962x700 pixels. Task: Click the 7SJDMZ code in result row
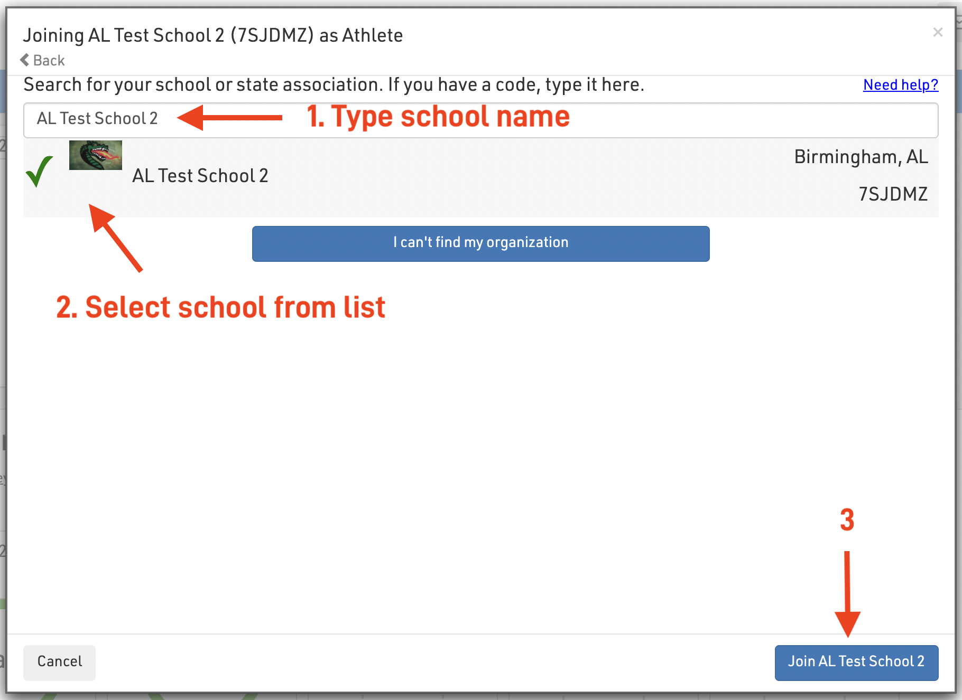pos(893,194)
